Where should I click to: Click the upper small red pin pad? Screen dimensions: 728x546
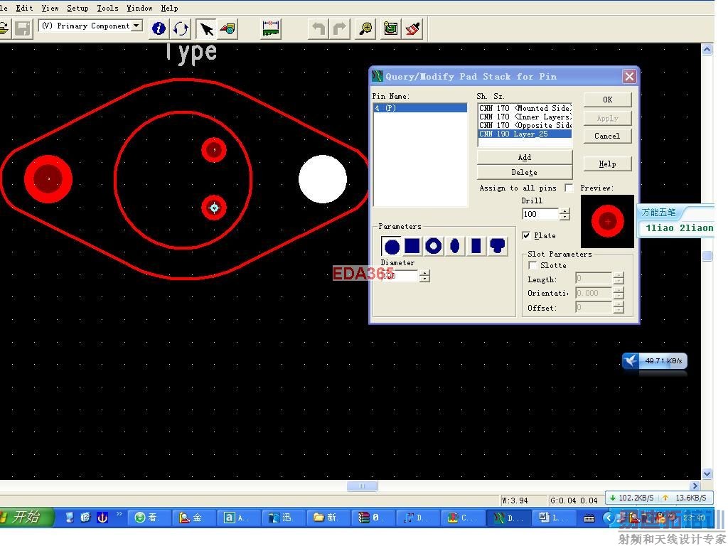[214, 150]
